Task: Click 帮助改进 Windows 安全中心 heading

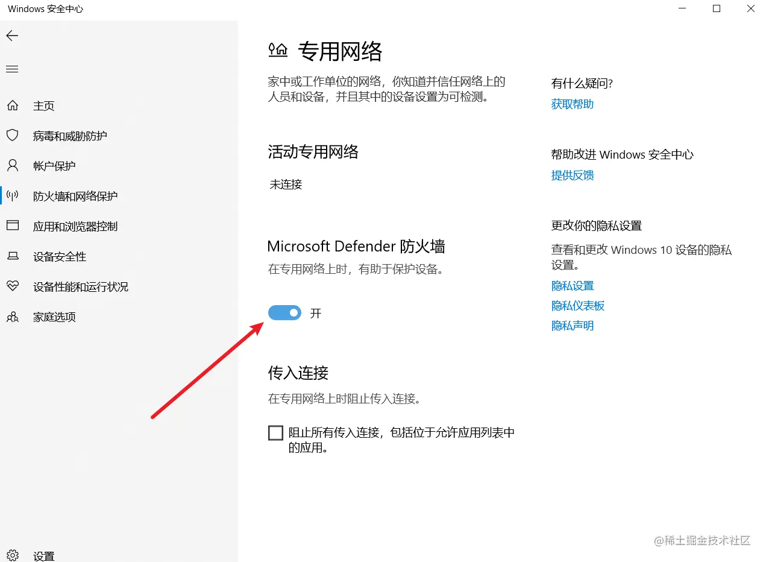Action: (x=623, y=155)
